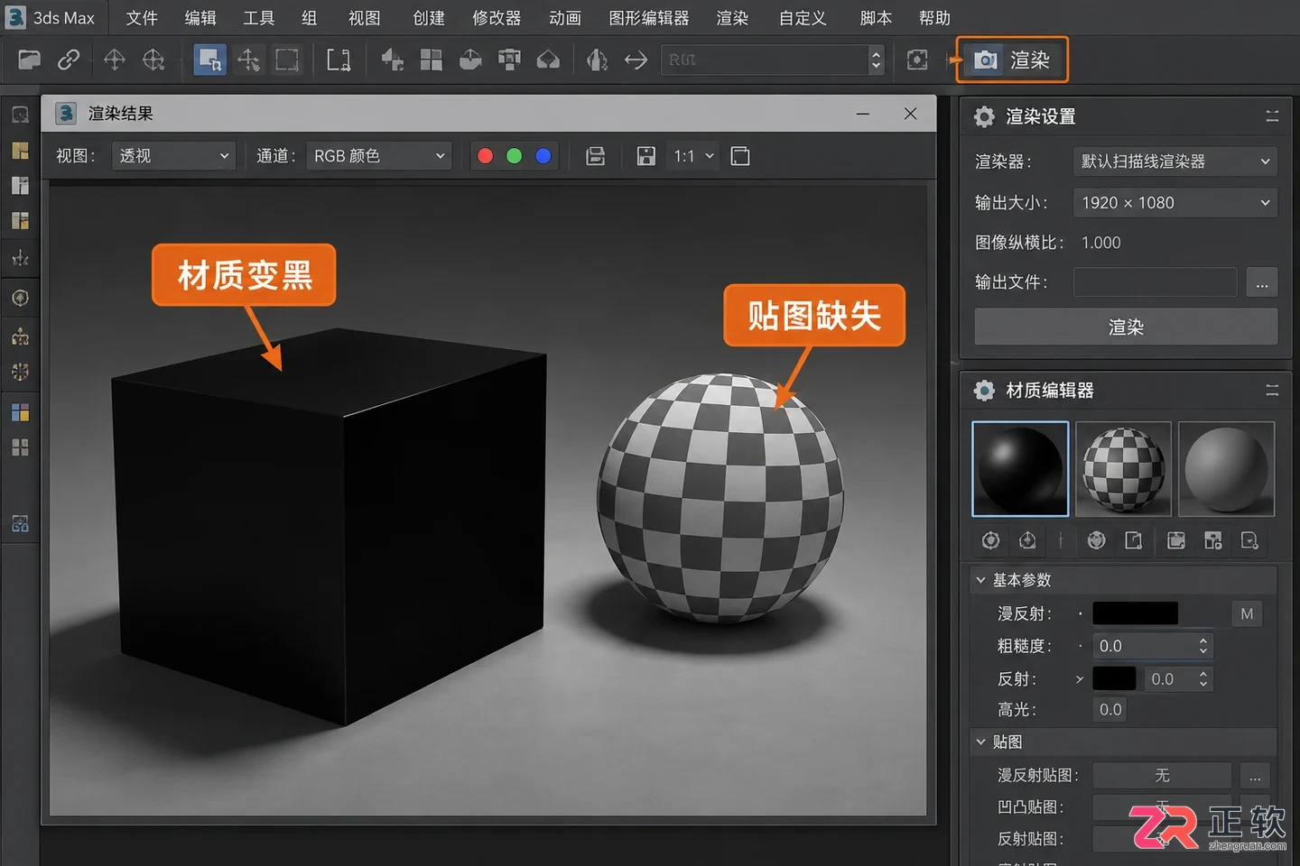
Task: Click the first circular get-material icon under thumbnails
Action: [990, 540]
